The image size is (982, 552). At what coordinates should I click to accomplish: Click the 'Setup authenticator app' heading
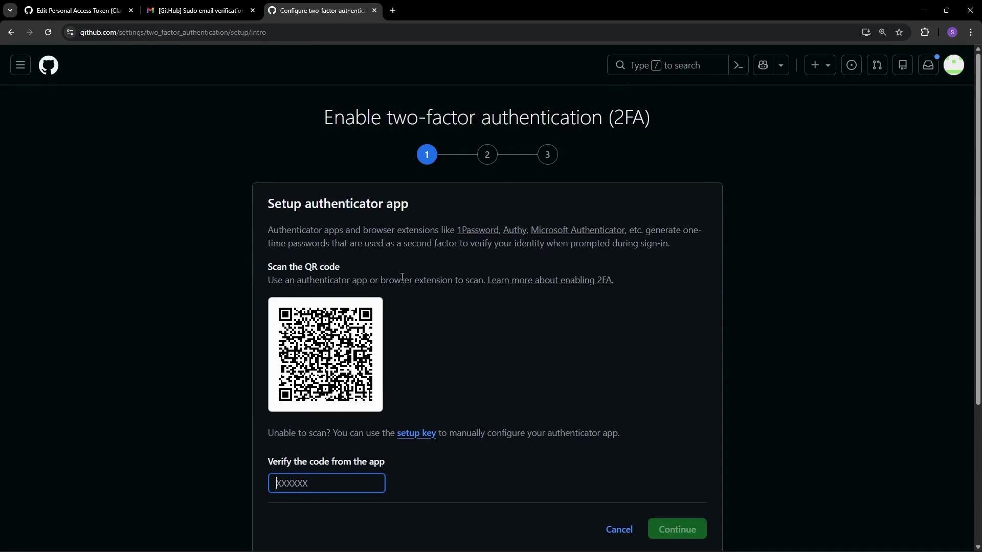point(338,203)
